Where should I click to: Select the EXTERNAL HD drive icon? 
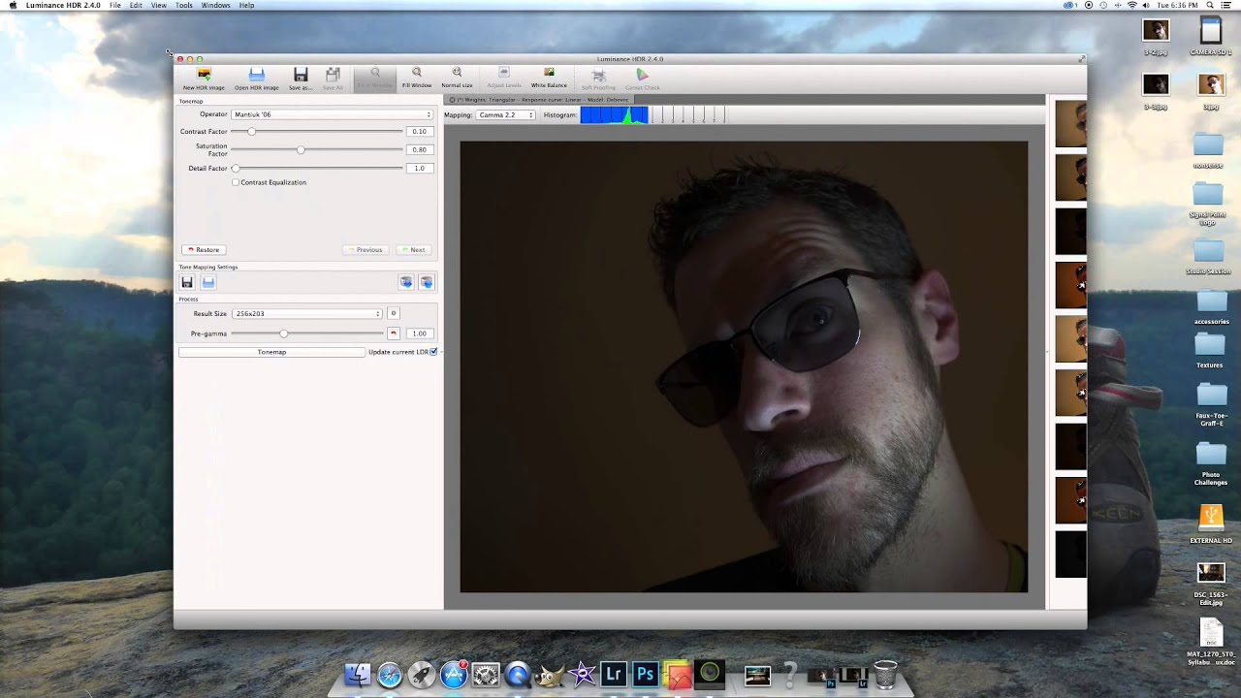[x=1210, y=518]
